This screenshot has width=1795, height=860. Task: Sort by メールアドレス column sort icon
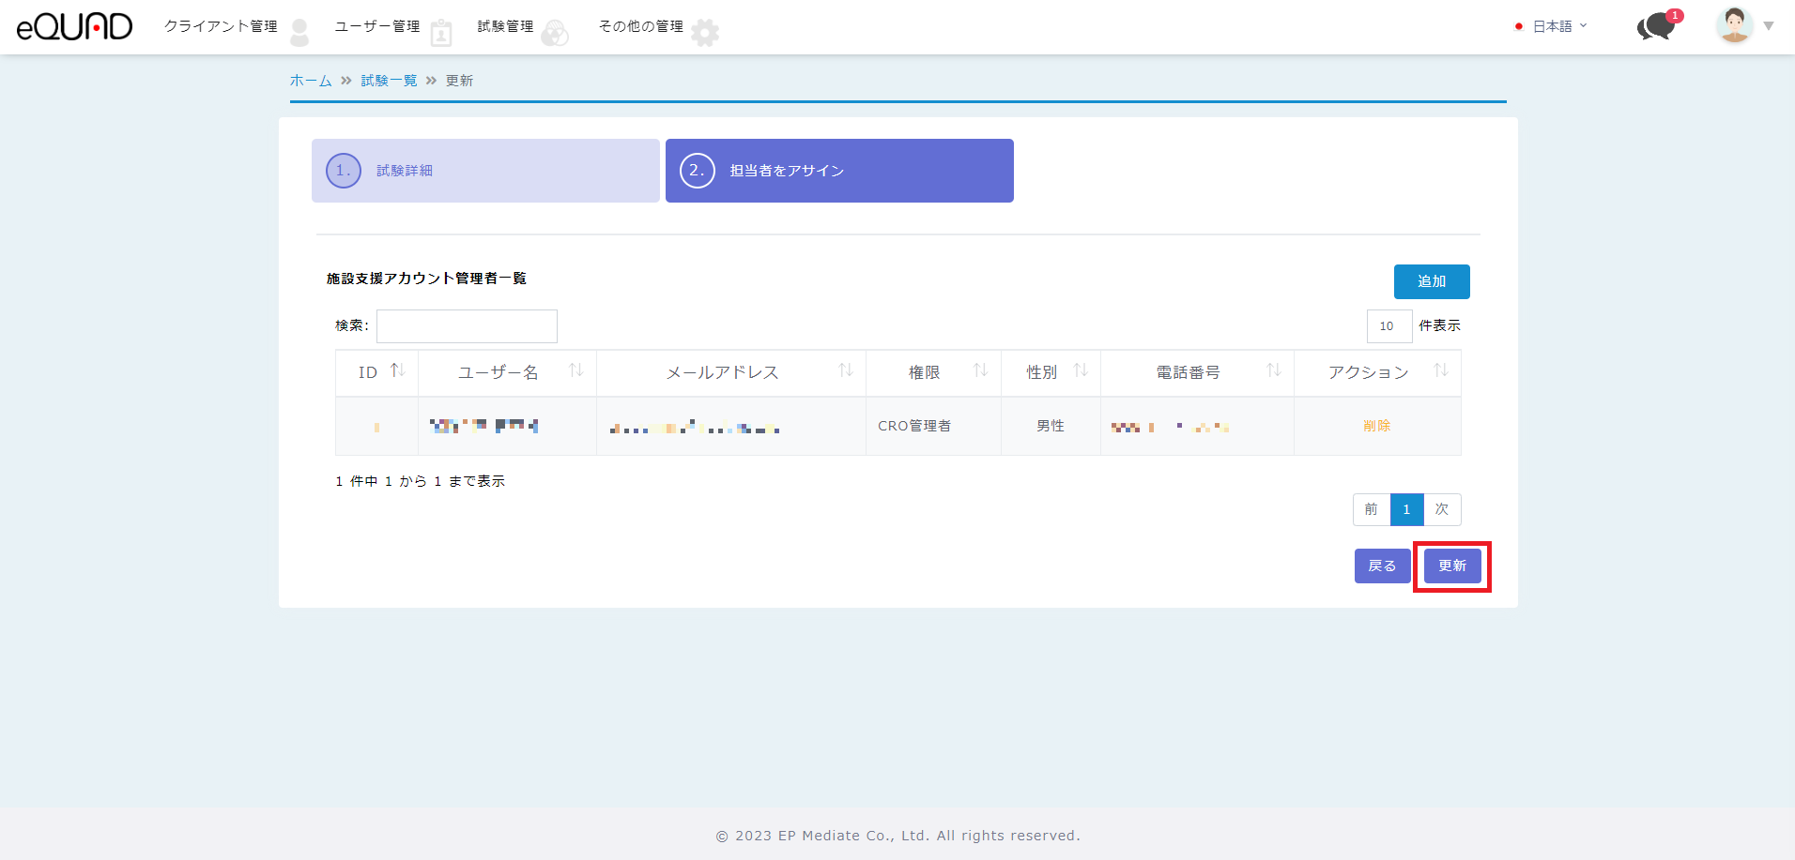point(845,371)
